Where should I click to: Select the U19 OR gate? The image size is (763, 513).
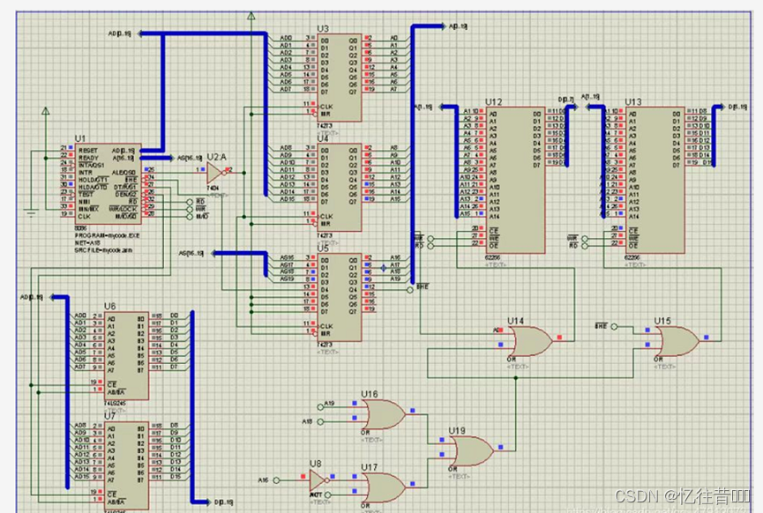472,450
